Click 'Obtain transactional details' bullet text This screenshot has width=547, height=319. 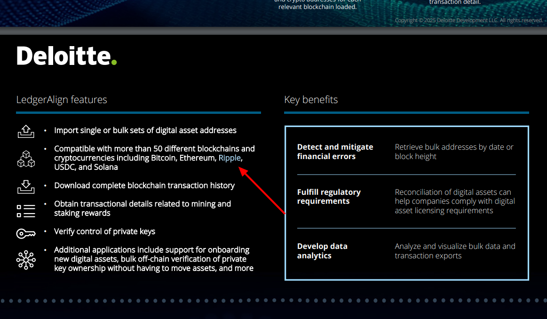143,208
